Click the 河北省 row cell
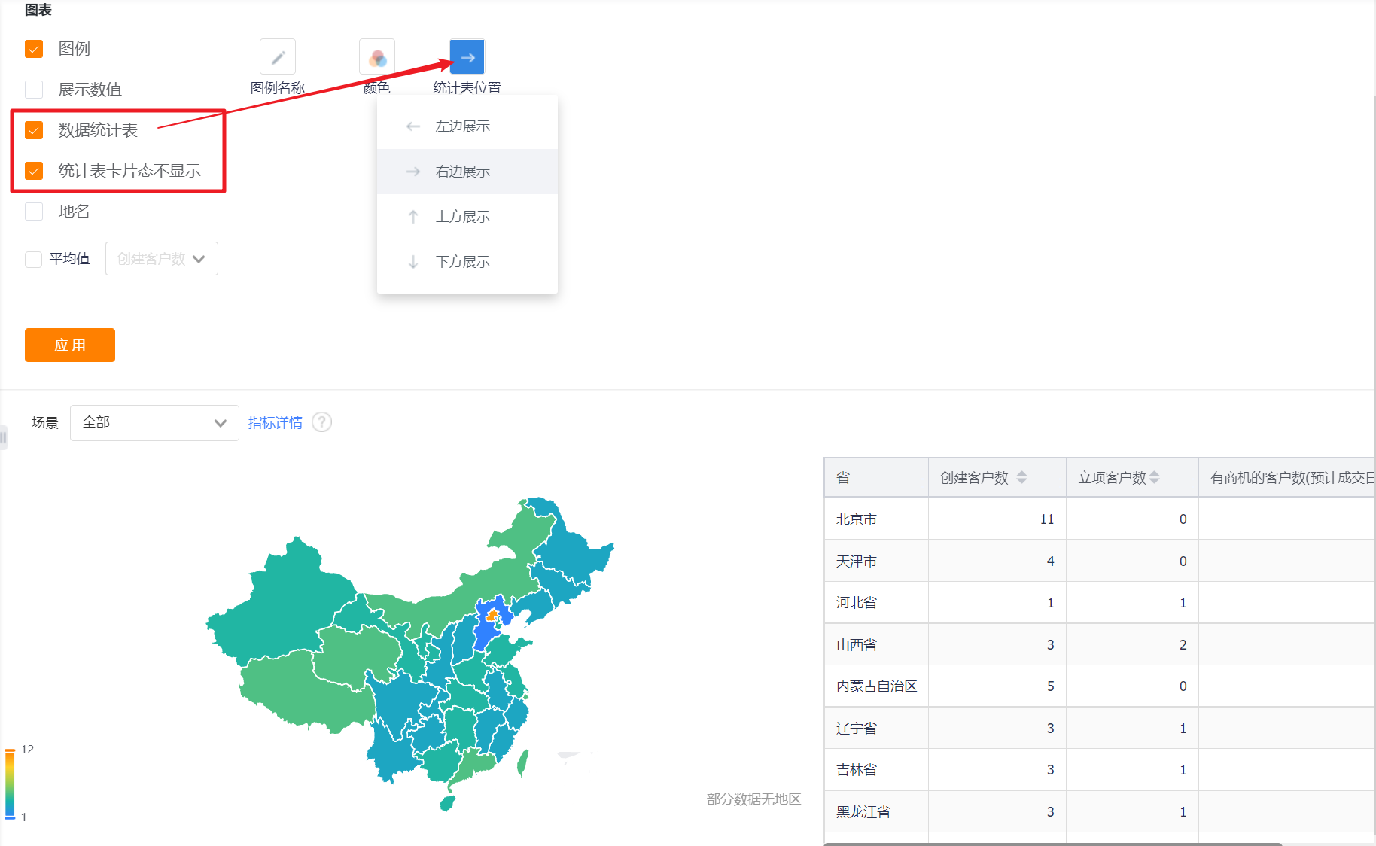 point(876,603)
